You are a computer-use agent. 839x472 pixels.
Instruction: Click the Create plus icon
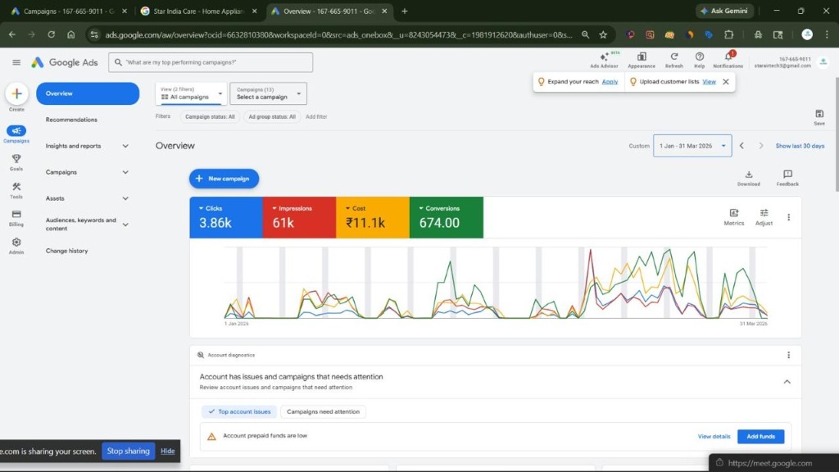click(16, 93)
